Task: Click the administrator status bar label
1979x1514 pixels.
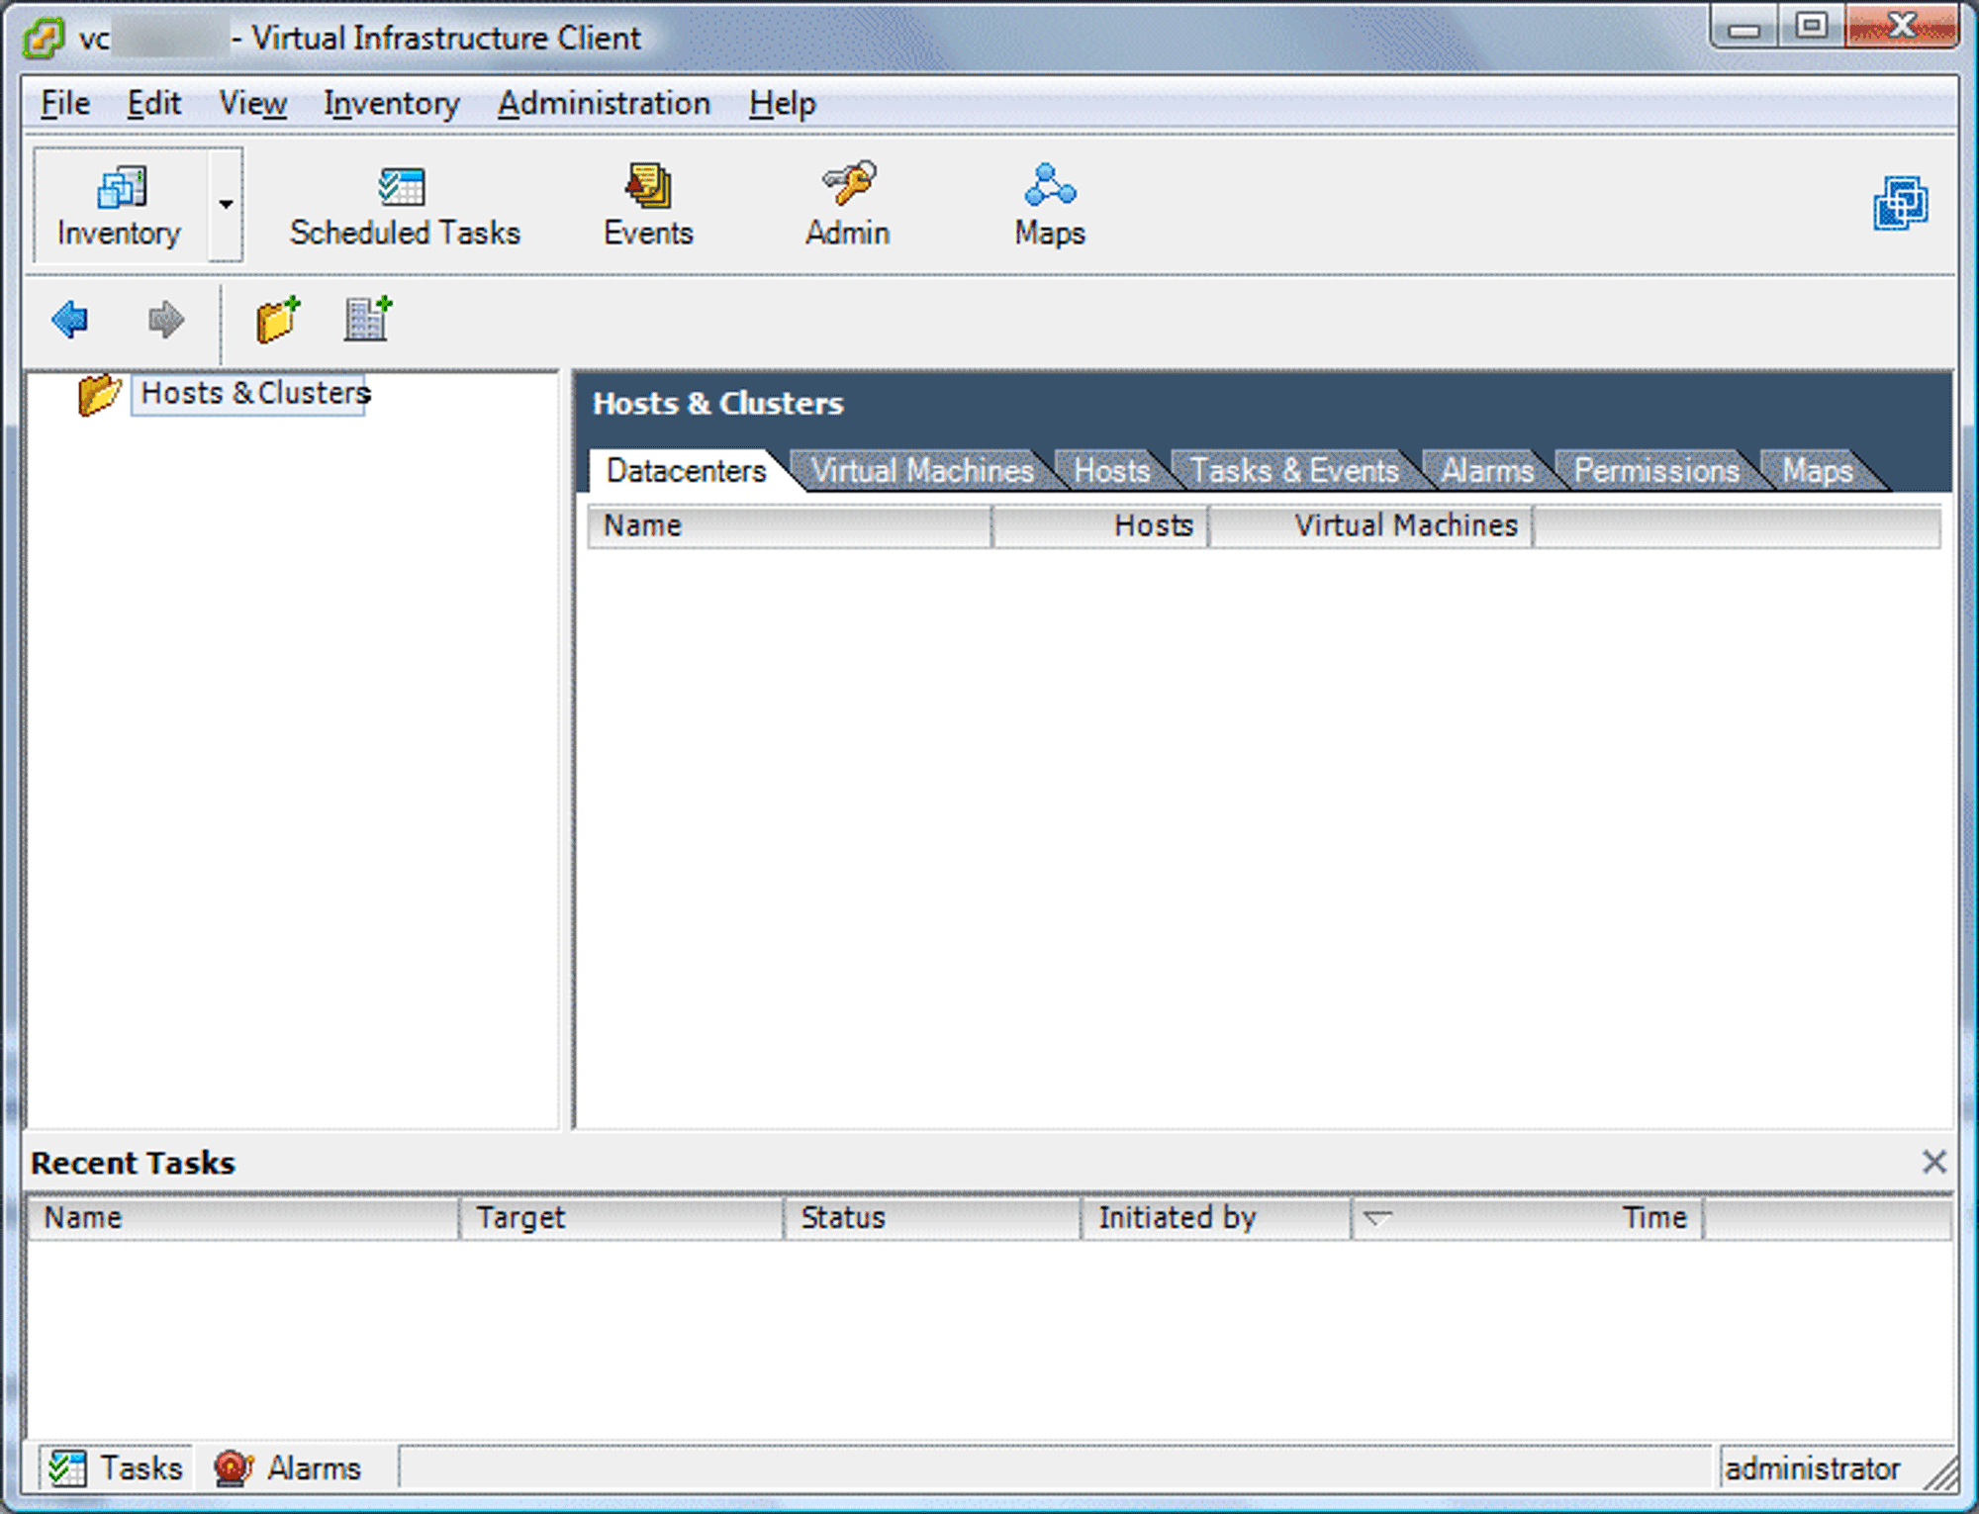Action: (1813, 1468)
